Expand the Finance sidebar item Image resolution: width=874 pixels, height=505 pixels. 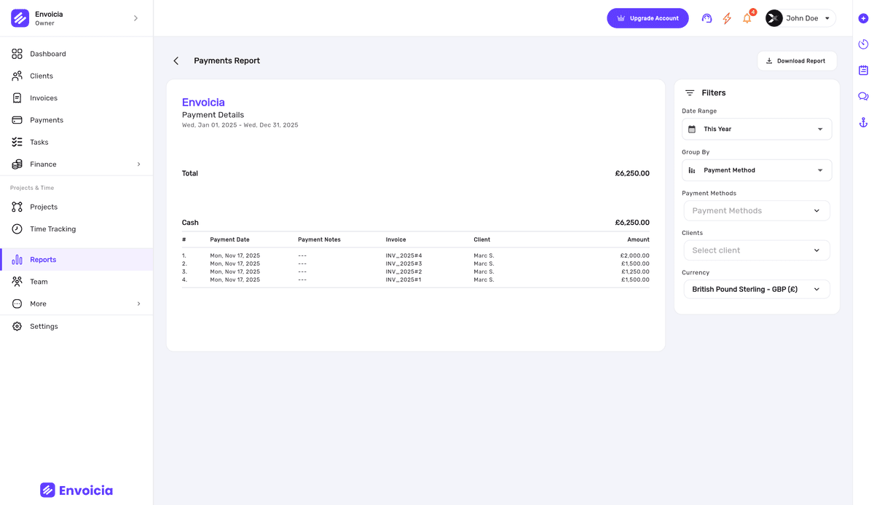click(44, 164)
